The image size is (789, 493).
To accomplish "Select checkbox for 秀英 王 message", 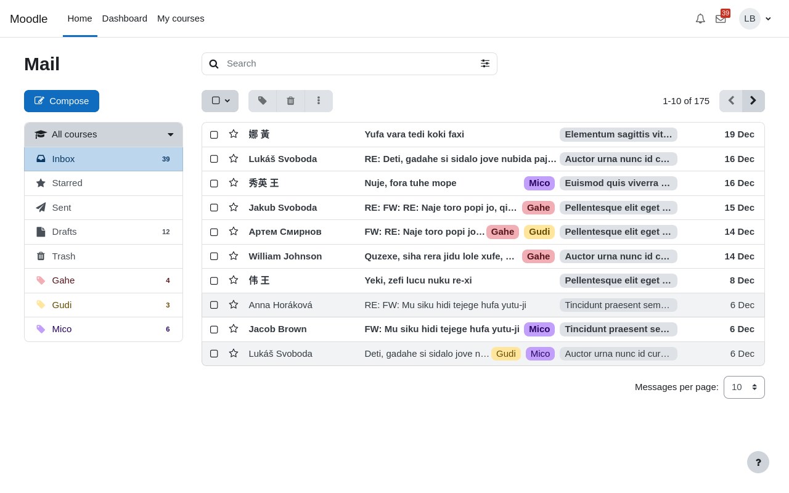I will pos(214,183).
